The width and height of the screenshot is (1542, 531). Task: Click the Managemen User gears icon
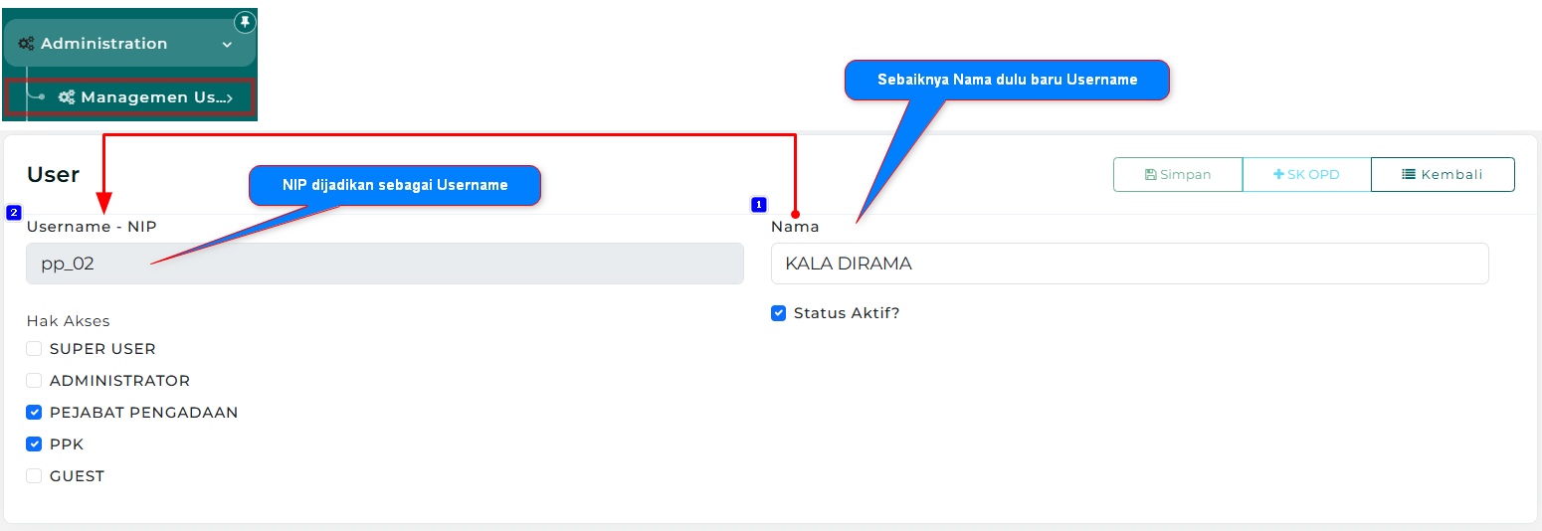[67, 97]
